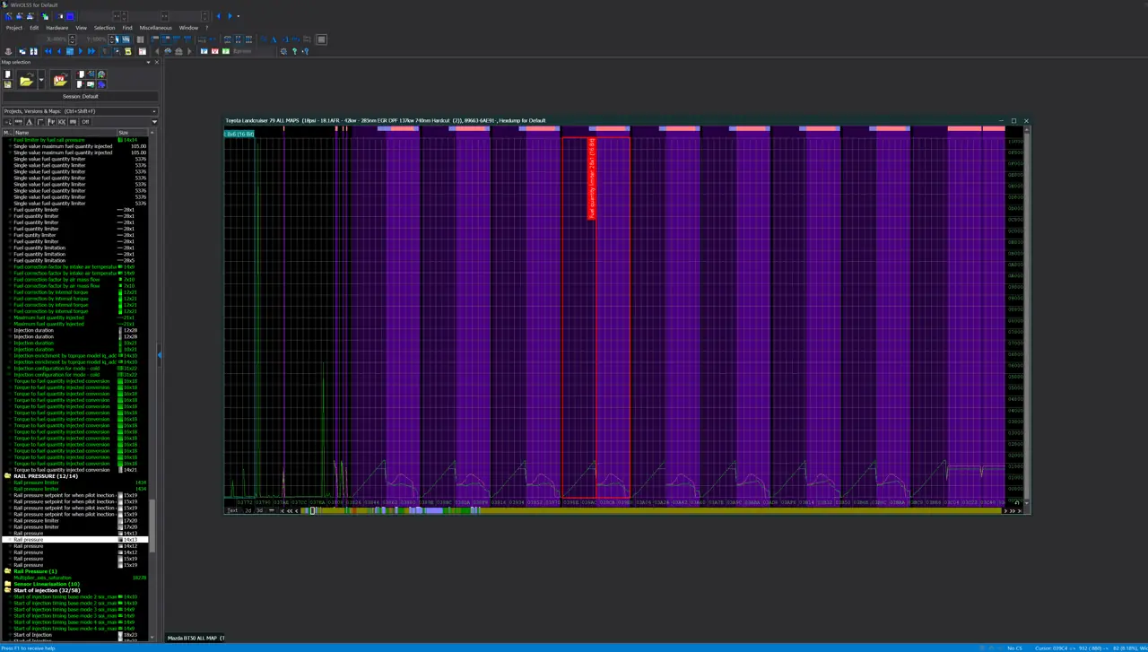Open the Miscellaneous menu

click(156, 28)
